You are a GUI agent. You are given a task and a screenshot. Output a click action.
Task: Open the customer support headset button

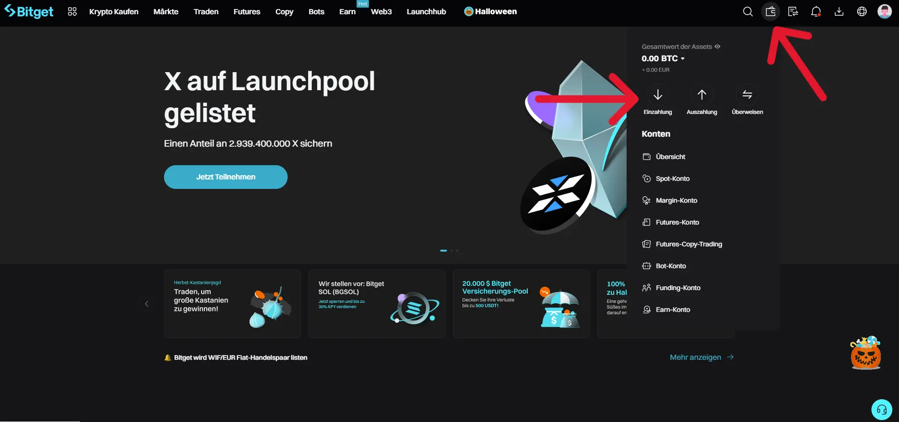[x=882, y=410]
